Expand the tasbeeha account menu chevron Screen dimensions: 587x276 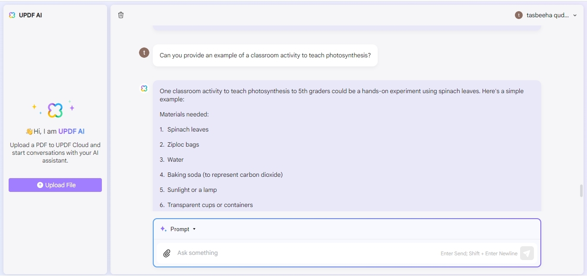tap(574, 15)
